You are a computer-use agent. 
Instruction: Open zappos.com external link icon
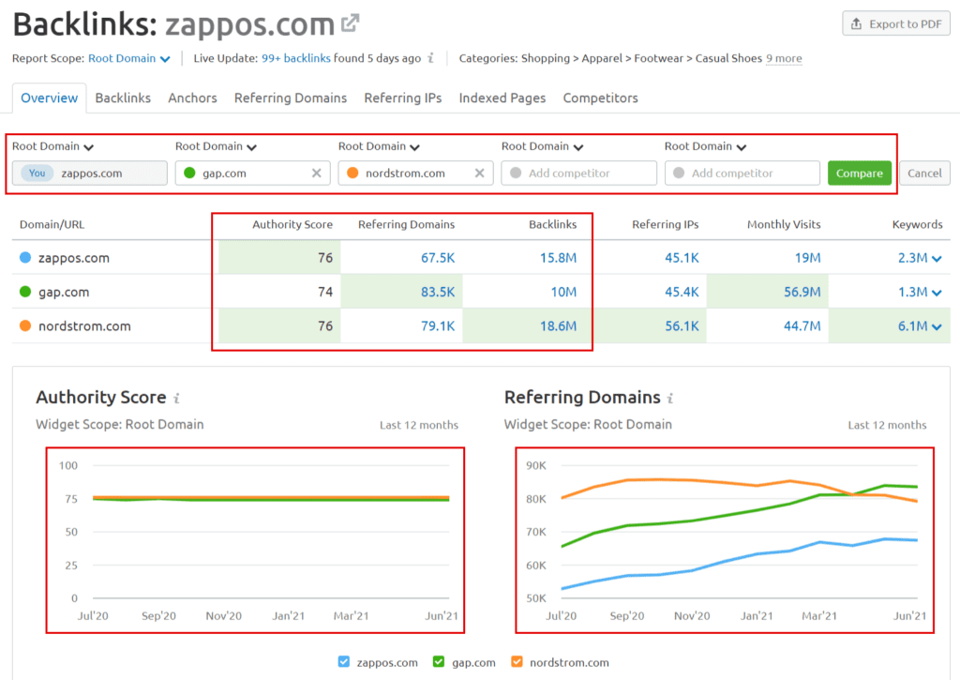point(351,23)
